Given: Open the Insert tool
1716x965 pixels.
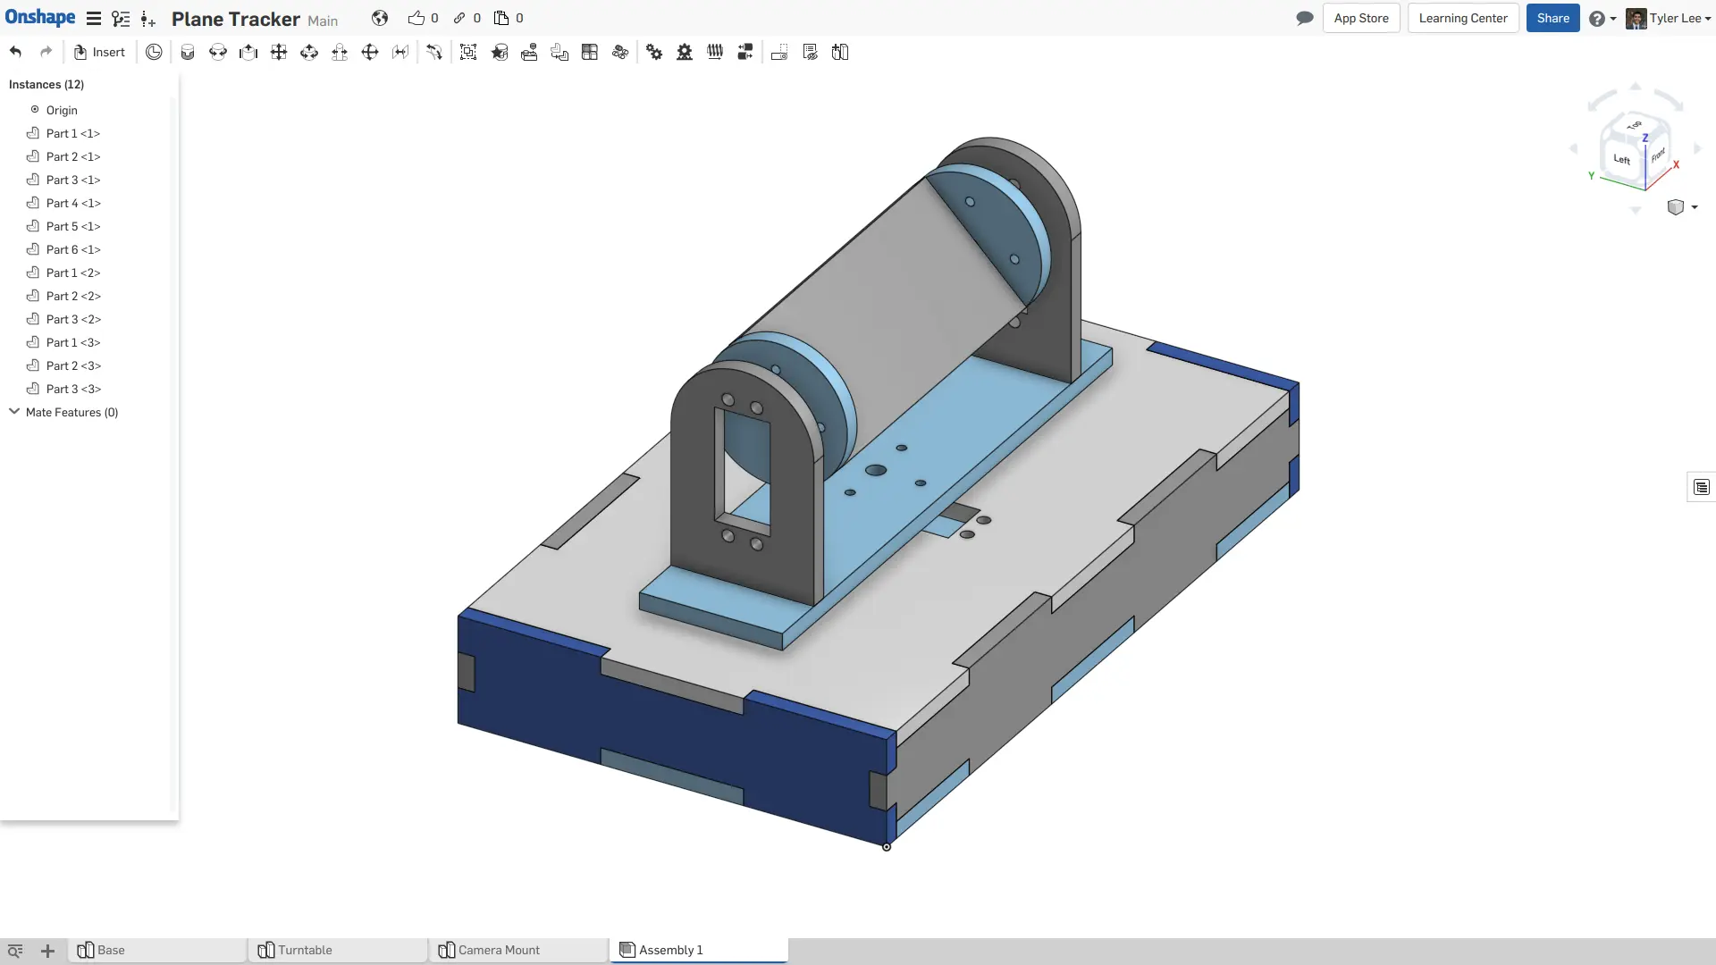Looking at the screenshot, I should [x=98, y=52].
